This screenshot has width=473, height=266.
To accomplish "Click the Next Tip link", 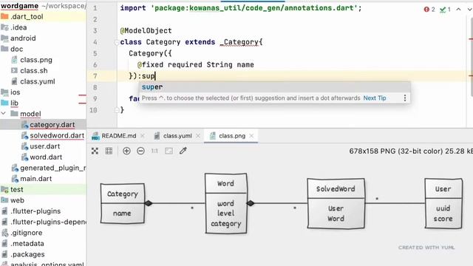I will tap(375, 98).
